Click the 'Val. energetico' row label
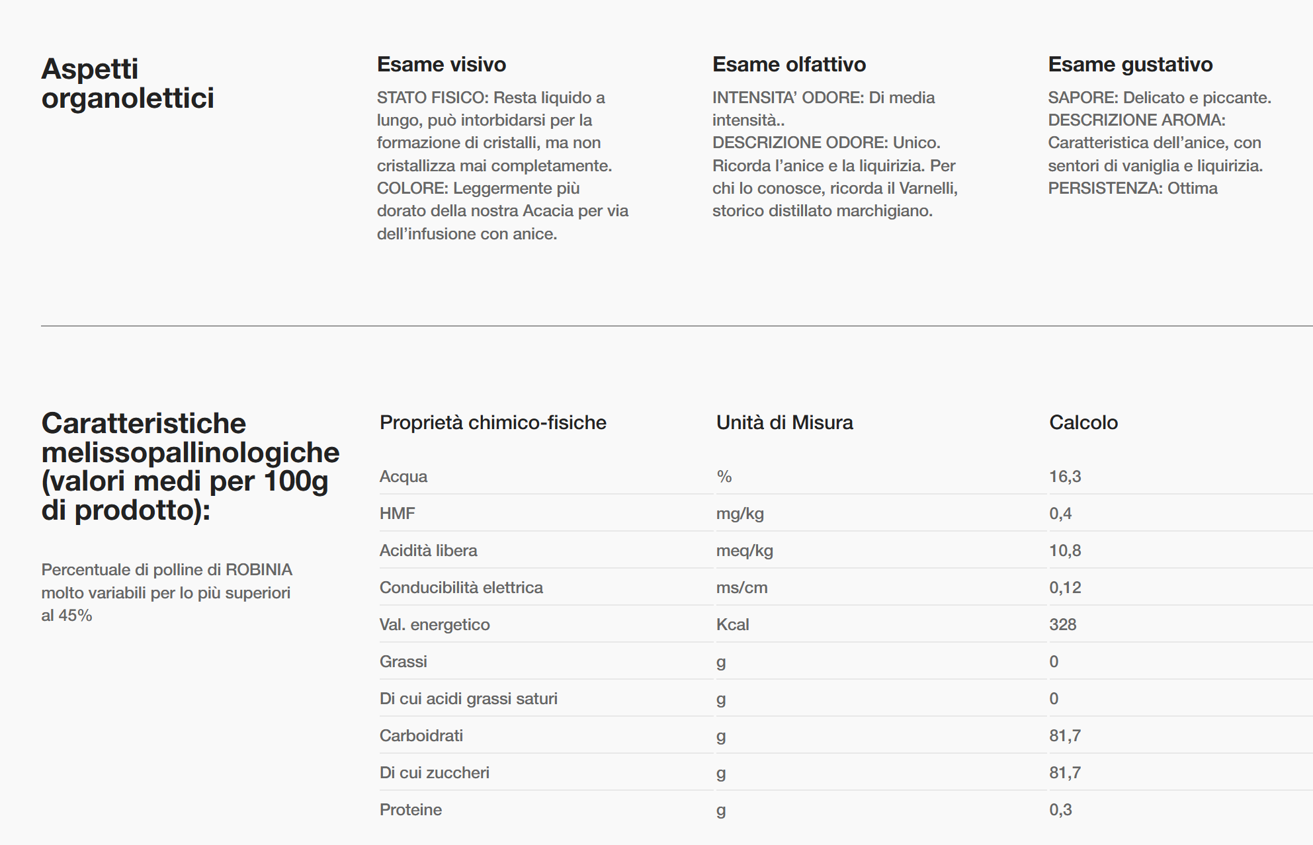1313x845 pixels. click(435, 625)
